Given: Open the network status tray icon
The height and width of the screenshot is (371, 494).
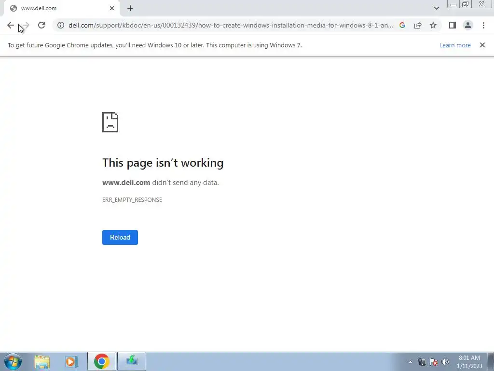Looking at the screenshot, I should point(422,362).
